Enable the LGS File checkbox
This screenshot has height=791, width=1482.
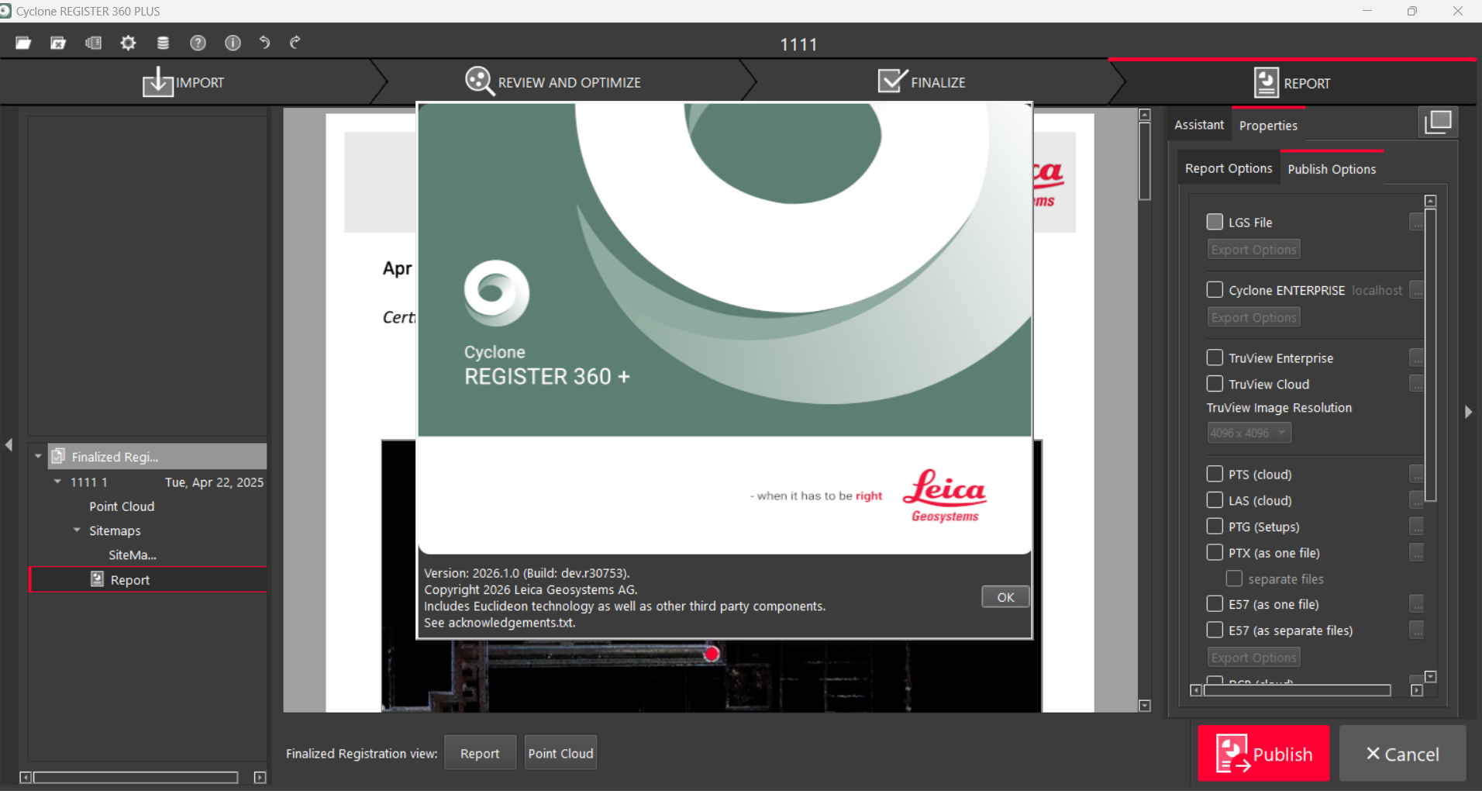click(1215, 222)
